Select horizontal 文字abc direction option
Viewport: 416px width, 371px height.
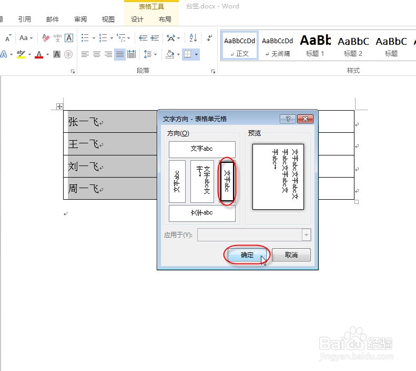point(202,149)
